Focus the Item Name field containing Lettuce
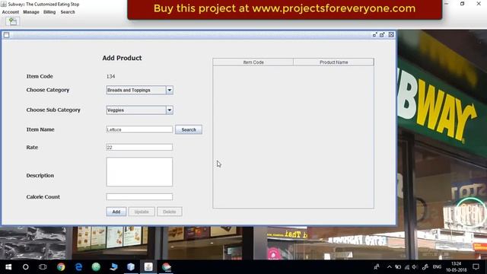487x274 pixels. point(139,129)
